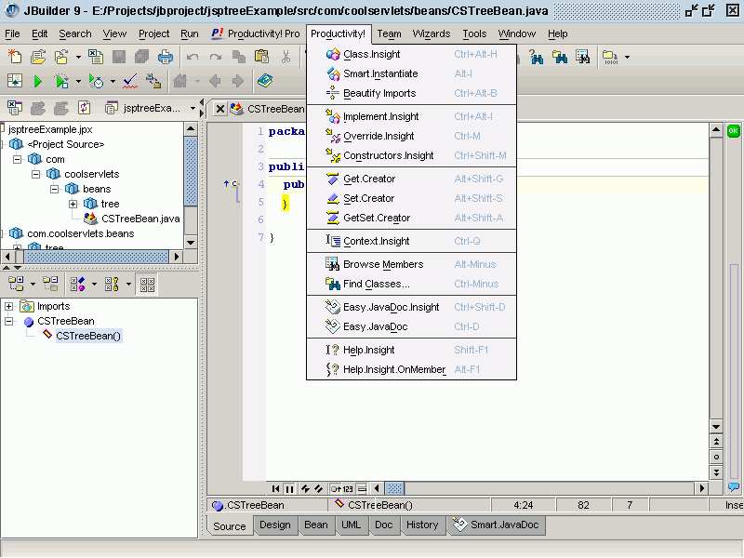Toggle the four-checkbox filter button
This screenshot has width=744, height=558.
(147, 285)
